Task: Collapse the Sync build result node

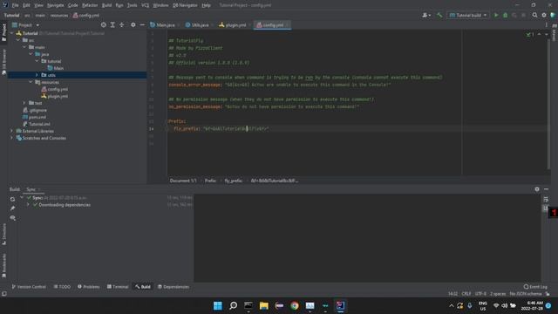Action: [x=22, y=198]
